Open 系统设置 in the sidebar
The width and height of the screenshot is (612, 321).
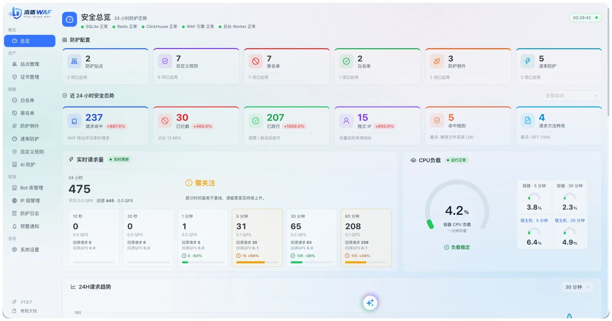(30, 250)
